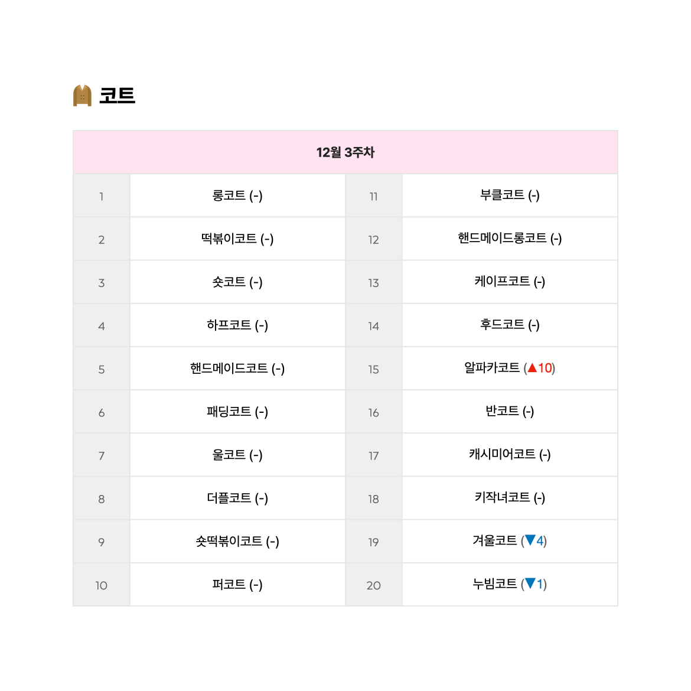691x691 pixels.
Task: Select the 12월 3주차 header
Action: (x=345, y=152)
